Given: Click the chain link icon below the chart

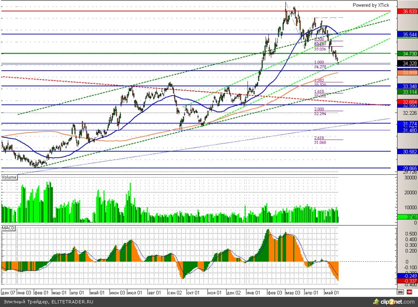Looking at the screenshot, I should coord(400,292).
